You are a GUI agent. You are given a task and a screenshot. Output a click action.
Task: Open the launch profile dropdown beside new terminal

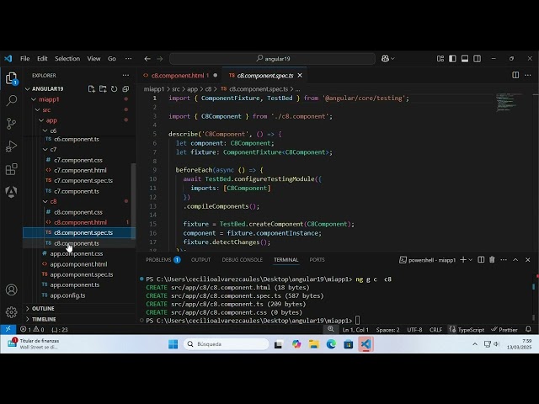(471, 260)
